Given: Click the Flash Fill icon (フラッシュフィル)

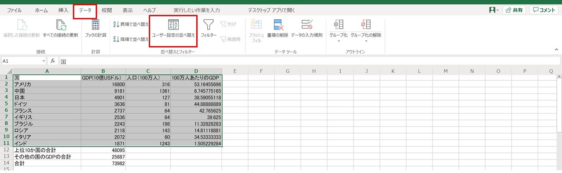Looking at the screenshot, I should pyautogui.click(x=256, y=25).
